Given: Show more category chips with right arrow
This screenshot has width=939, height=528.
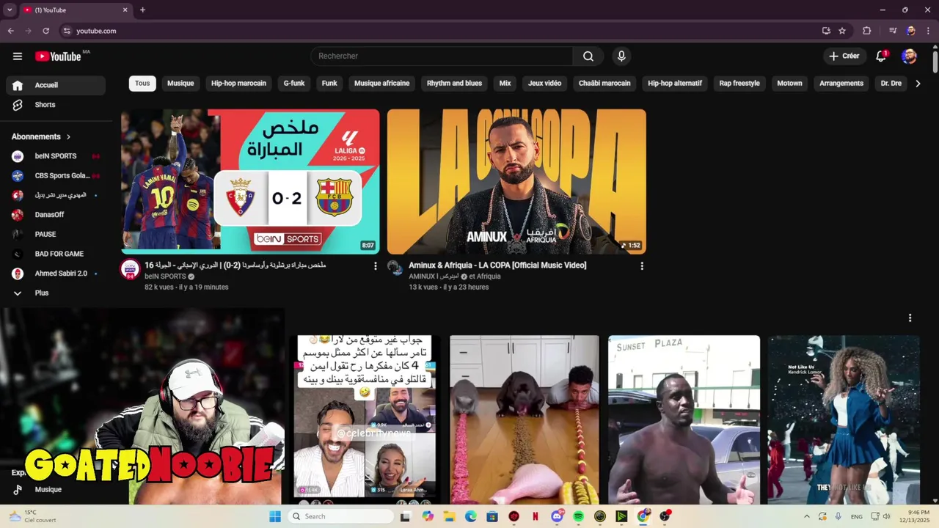Looking at the screenshot, I should [x=918, y=84].
